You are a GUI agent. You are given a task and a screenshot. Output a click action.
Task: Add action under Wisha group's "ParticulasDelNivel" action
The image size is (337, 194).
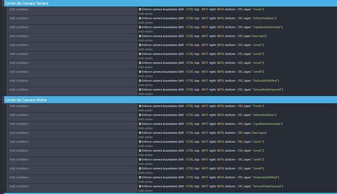click(146, 182)
